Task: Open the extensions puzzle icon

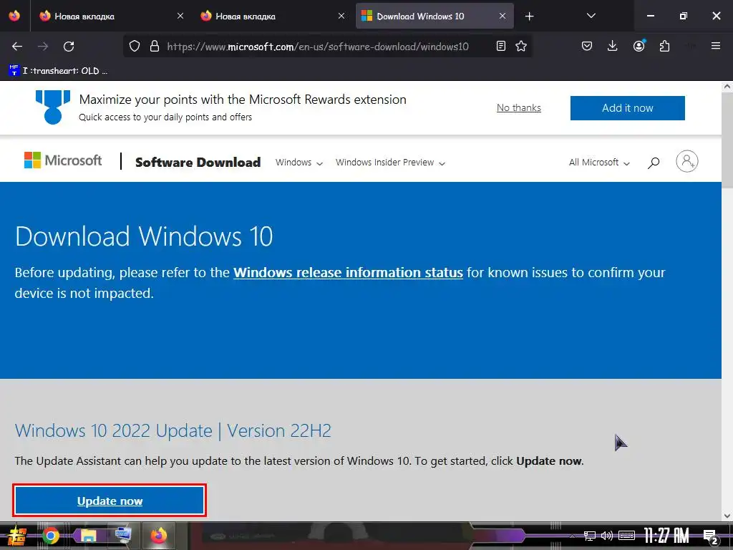Action: 664,46
